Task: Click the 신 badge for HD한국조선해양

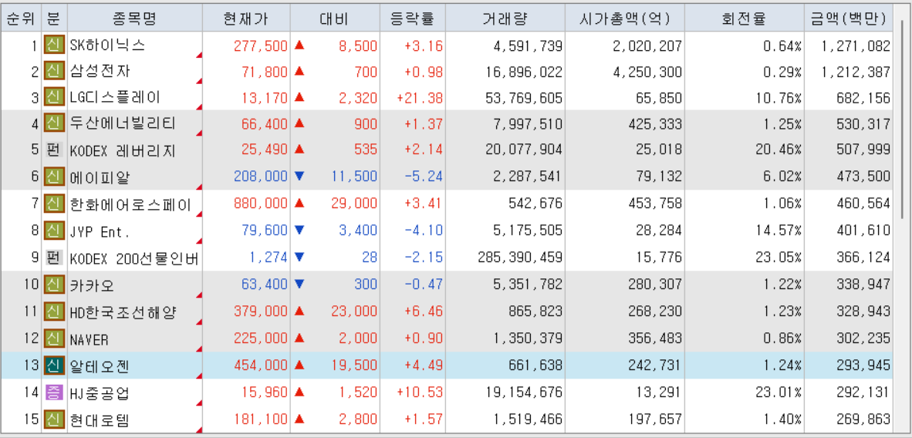Action: pyautogui.click(x=53, y=312)
